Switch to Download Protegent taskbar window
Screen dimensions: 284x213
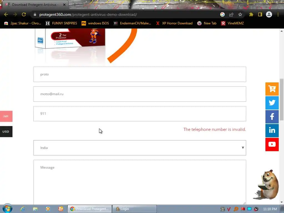90,209
